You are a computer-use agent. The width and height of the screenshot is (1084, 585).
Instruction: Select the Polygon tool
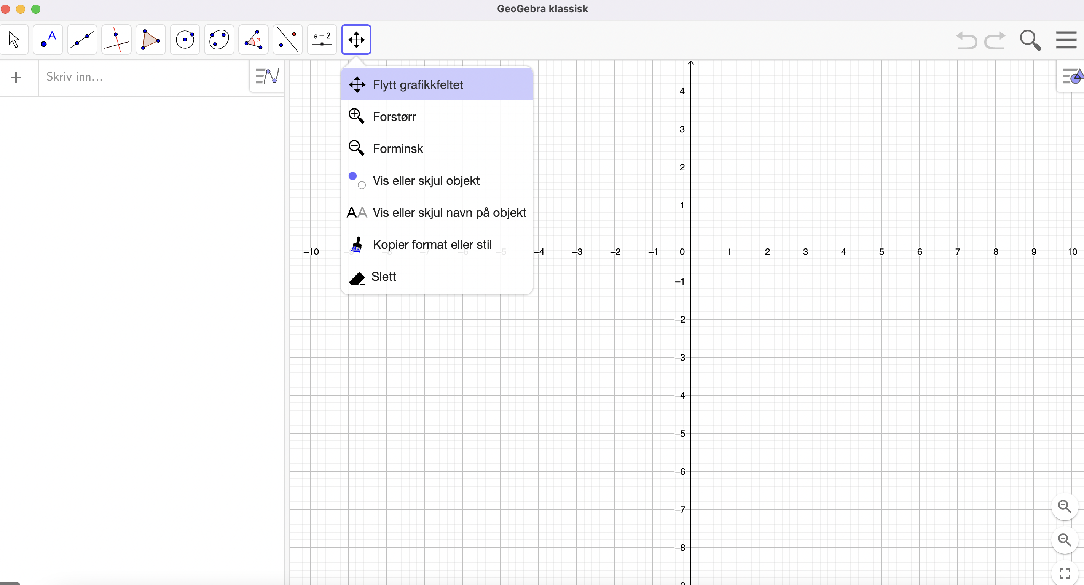pyautogui.click(x=151, y=40)
